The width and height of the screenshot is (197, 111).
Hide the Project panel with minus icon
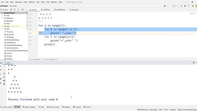[x=26, y=10]
